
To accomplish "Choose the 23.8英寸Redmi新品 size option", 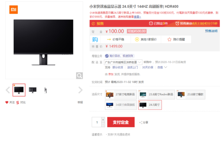I will 157,94.
